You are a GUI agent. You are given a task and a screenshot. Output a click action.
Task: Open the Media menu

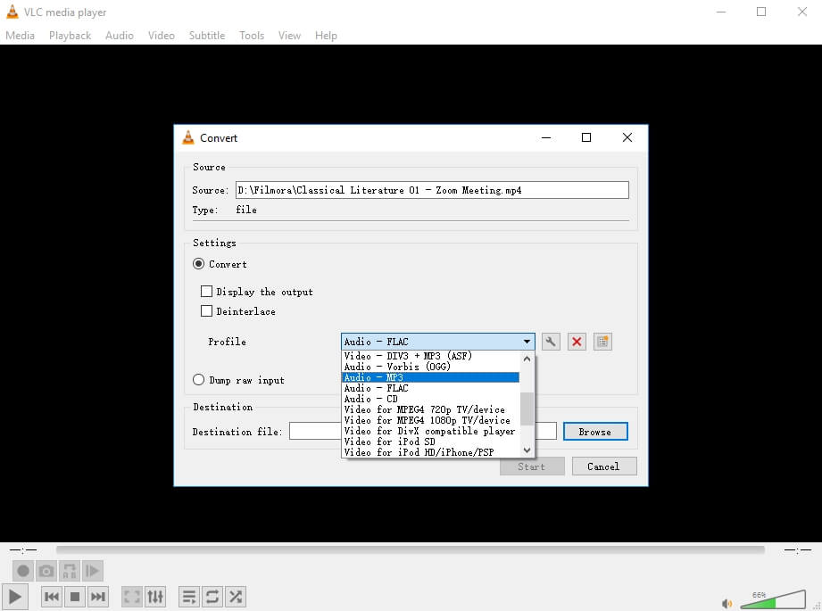tap(20, 36)
